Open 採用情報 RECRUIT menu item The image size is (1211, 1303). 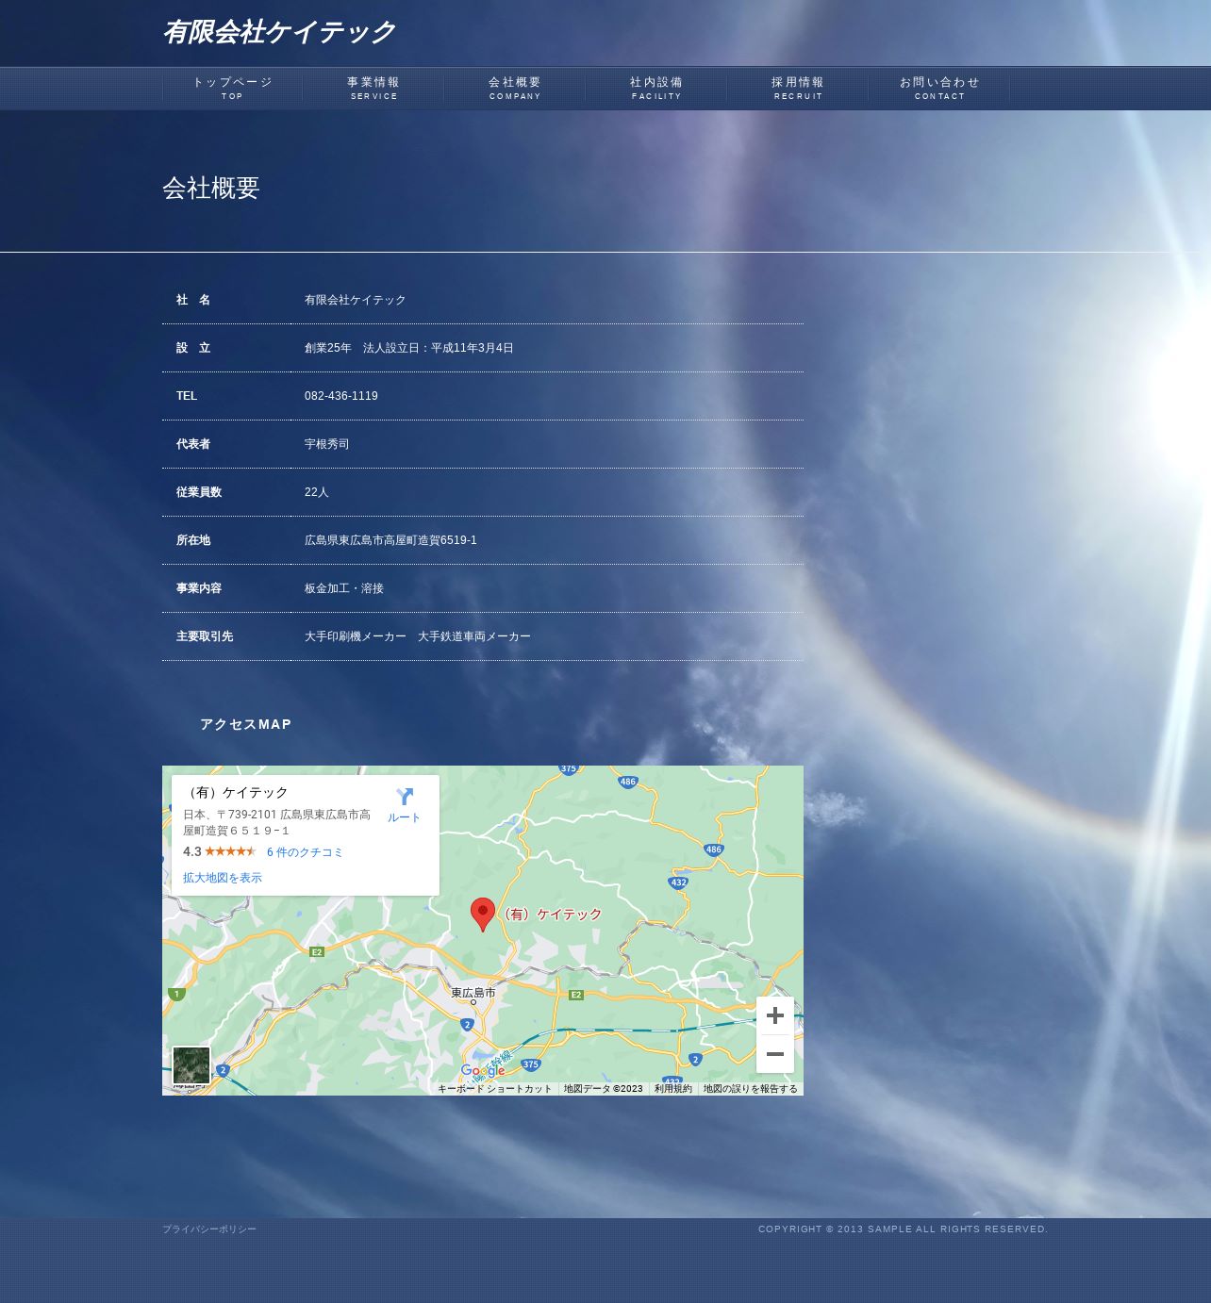click(798, 89)
